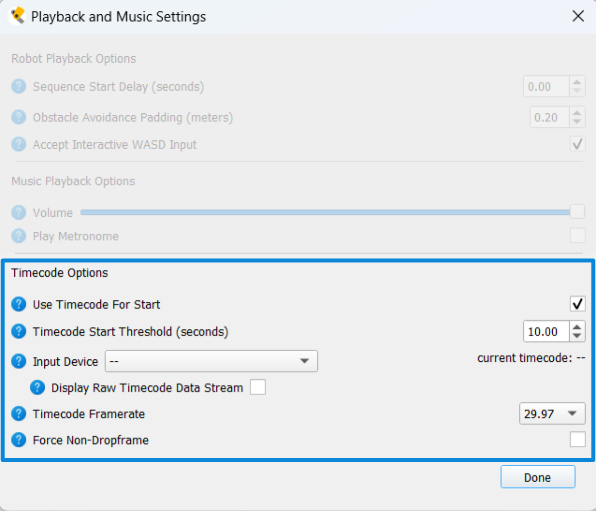Click help icon beside Use Timecode For Start
The height and width of the screenshot is (511, 596).
18,304
